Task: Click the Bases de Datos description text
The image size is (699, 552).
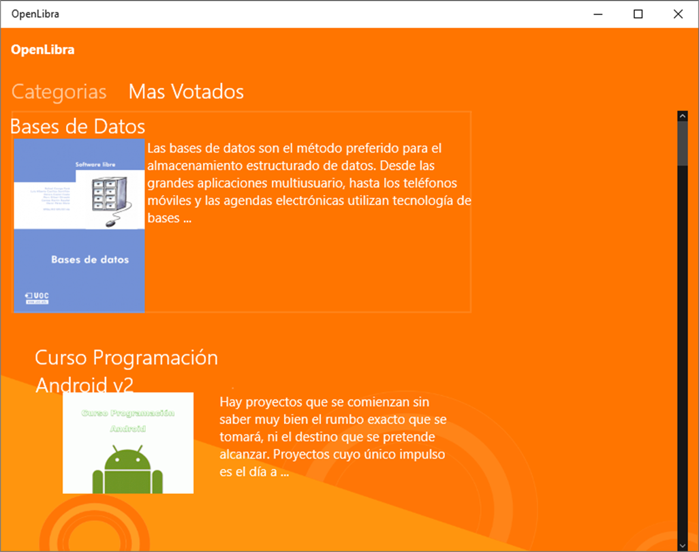Action: coord(309,183)
